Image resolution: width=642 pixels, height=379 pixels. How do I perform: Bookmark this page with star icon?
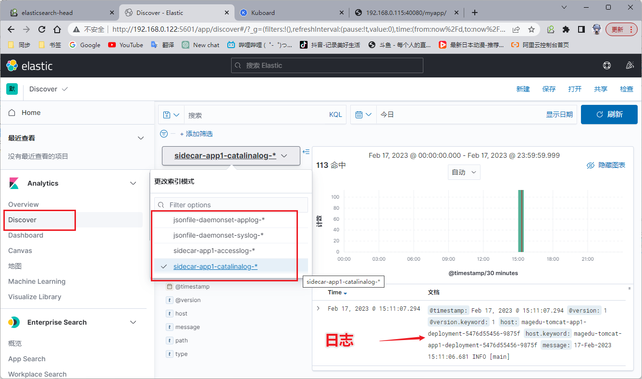531,29
